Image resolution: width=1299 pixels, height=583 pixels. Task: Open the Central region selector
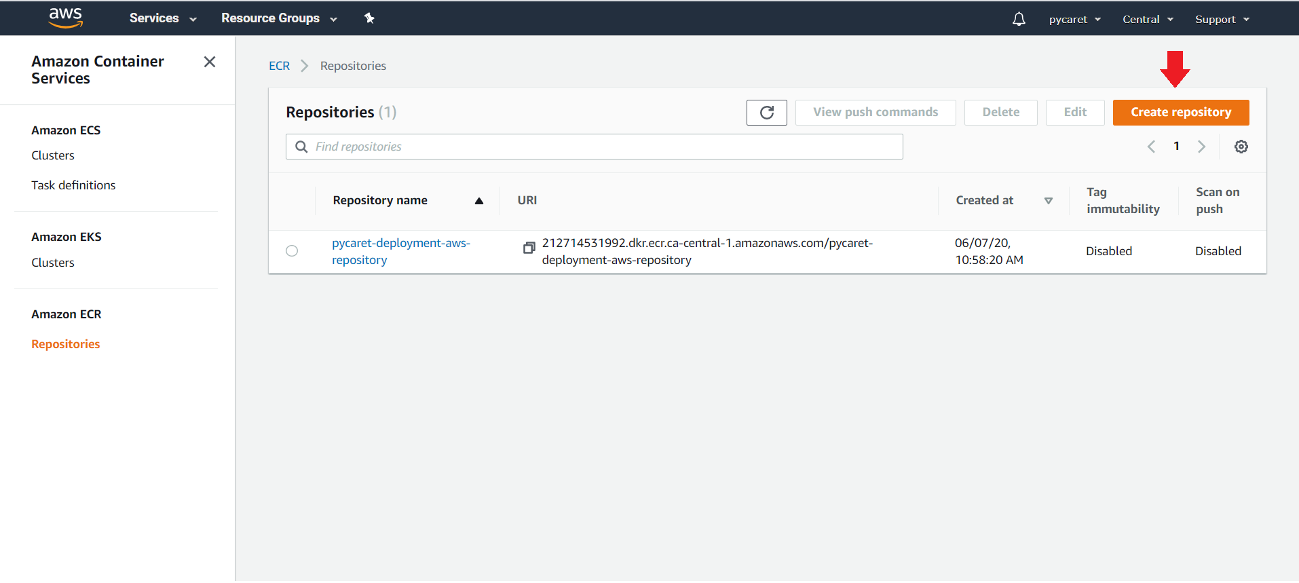pyautogui.click(x=1147, y=19)
